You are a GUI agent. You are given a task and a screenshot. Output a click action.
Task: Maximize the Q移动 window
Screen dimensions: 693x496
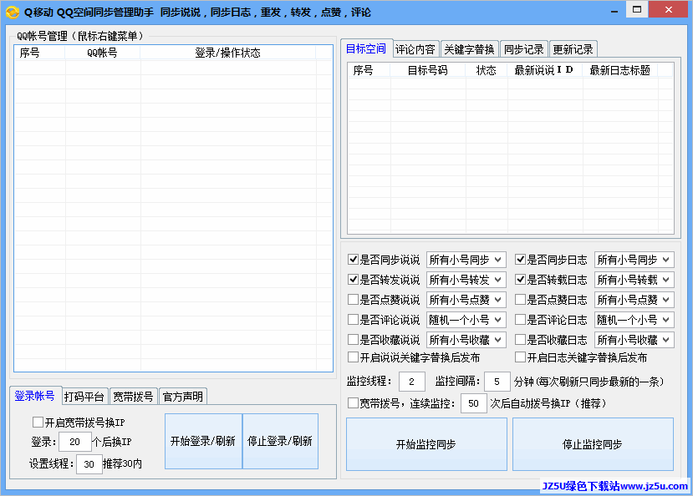(637, 9)
